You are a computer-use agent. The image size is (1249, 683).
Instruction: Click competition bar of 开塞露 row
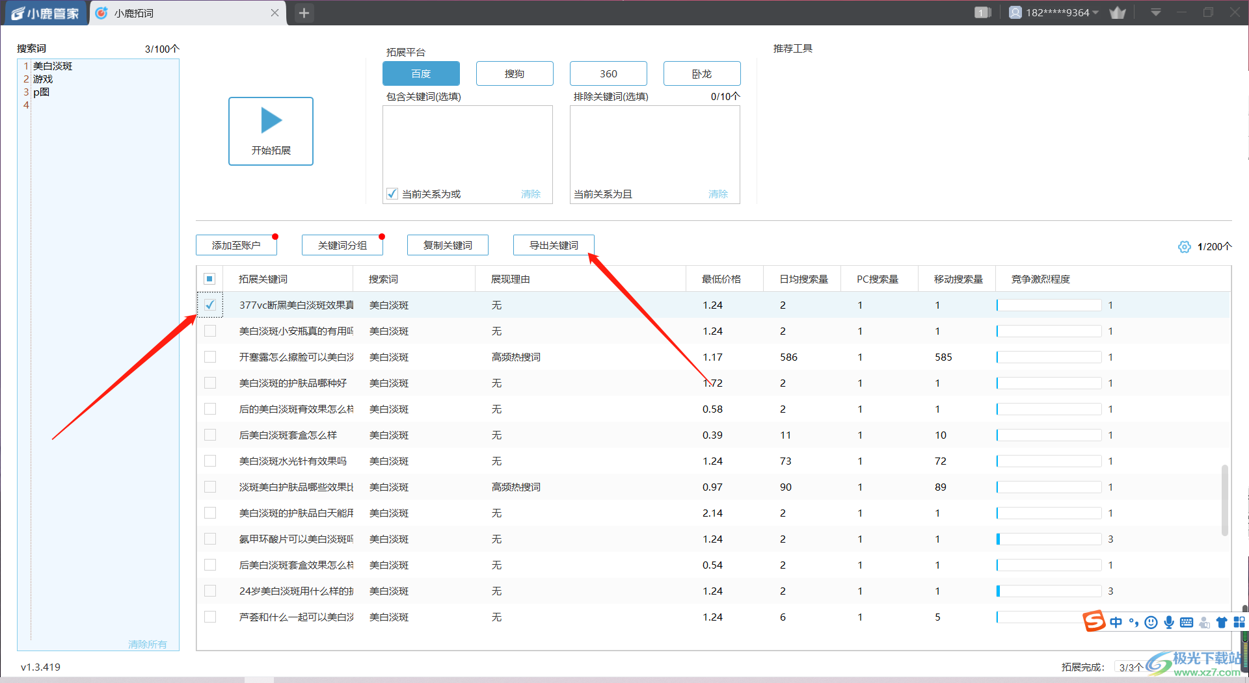click(1049, 357)
